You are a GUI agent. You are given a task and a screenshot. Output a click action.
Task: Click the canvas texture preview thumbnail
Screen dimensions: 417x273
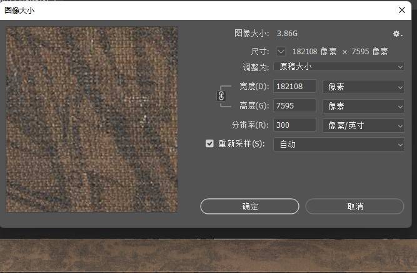pos(92,119)
